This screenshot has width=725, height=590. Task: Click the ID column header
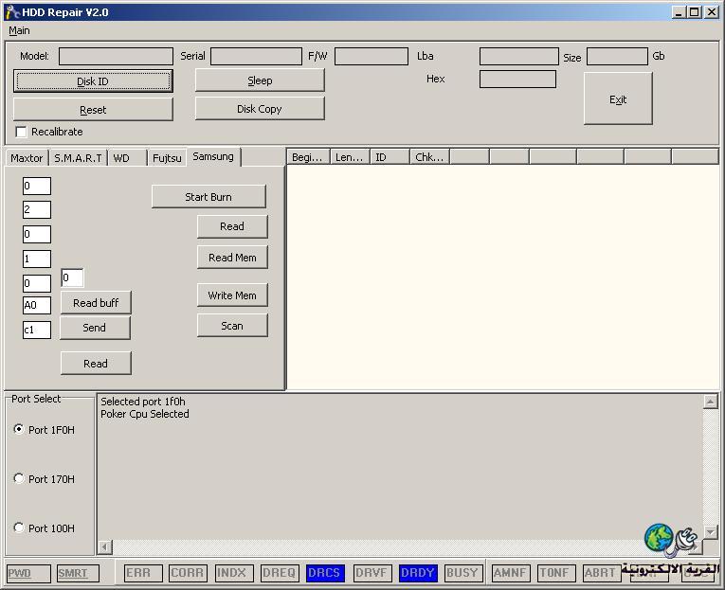[x=390, y=157]
